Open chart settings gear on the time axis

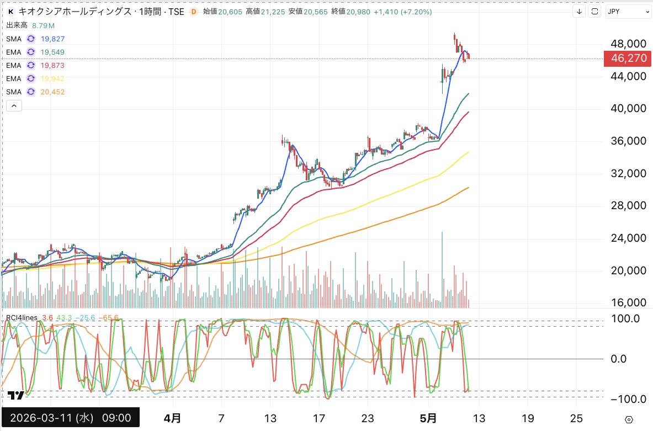(629, 419)
